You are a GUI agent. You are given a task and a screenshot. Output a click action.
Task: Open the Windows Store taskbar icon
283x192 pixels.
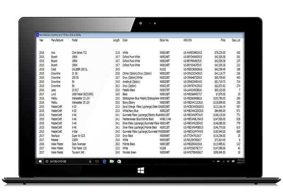119,161
